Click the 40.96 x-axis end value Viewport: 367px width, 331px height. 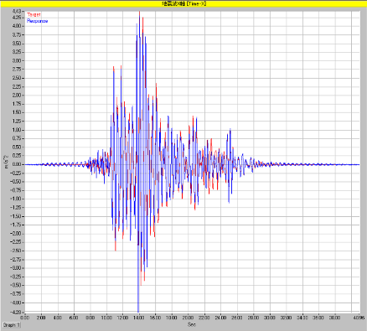(x=359, y=318)
